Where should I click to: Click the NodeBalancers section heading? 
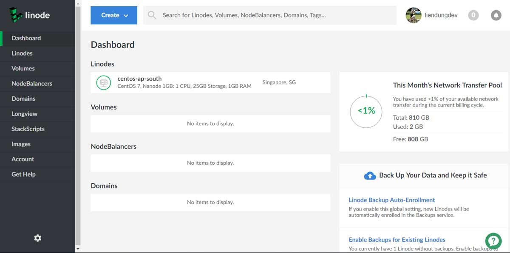pos(113,146)
